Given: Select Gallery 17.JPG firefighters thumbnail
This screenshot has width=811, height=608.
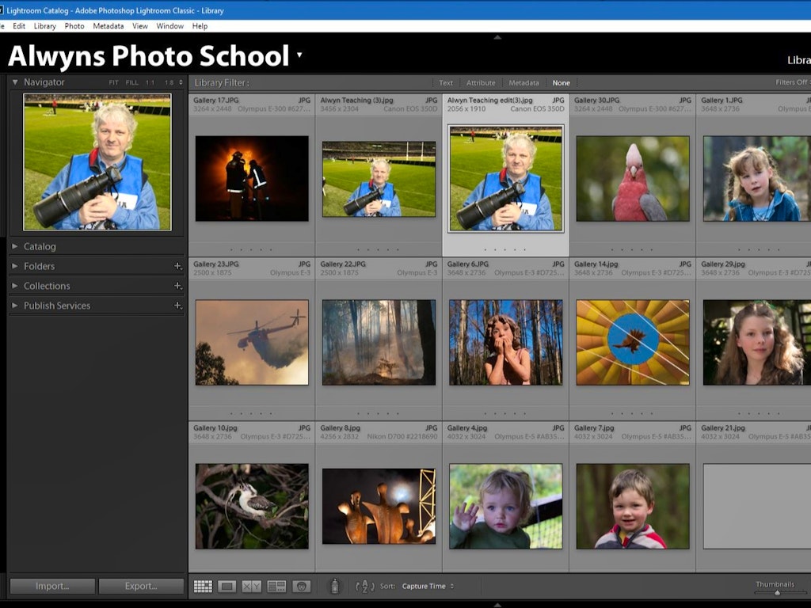Looking at the screenshot, I should (252, 178).
